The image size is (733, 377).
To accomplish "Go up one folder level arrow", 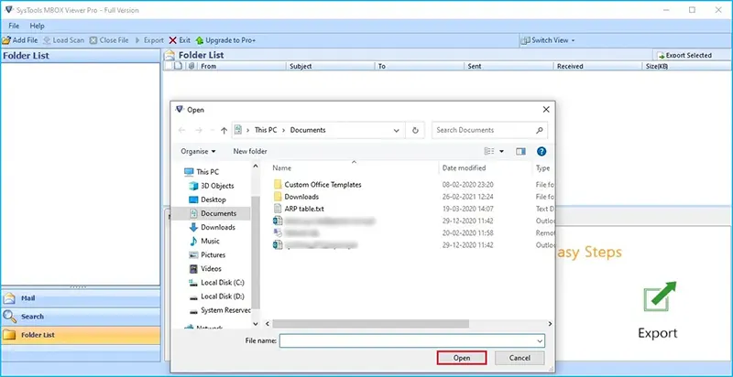I will (224, 130).
